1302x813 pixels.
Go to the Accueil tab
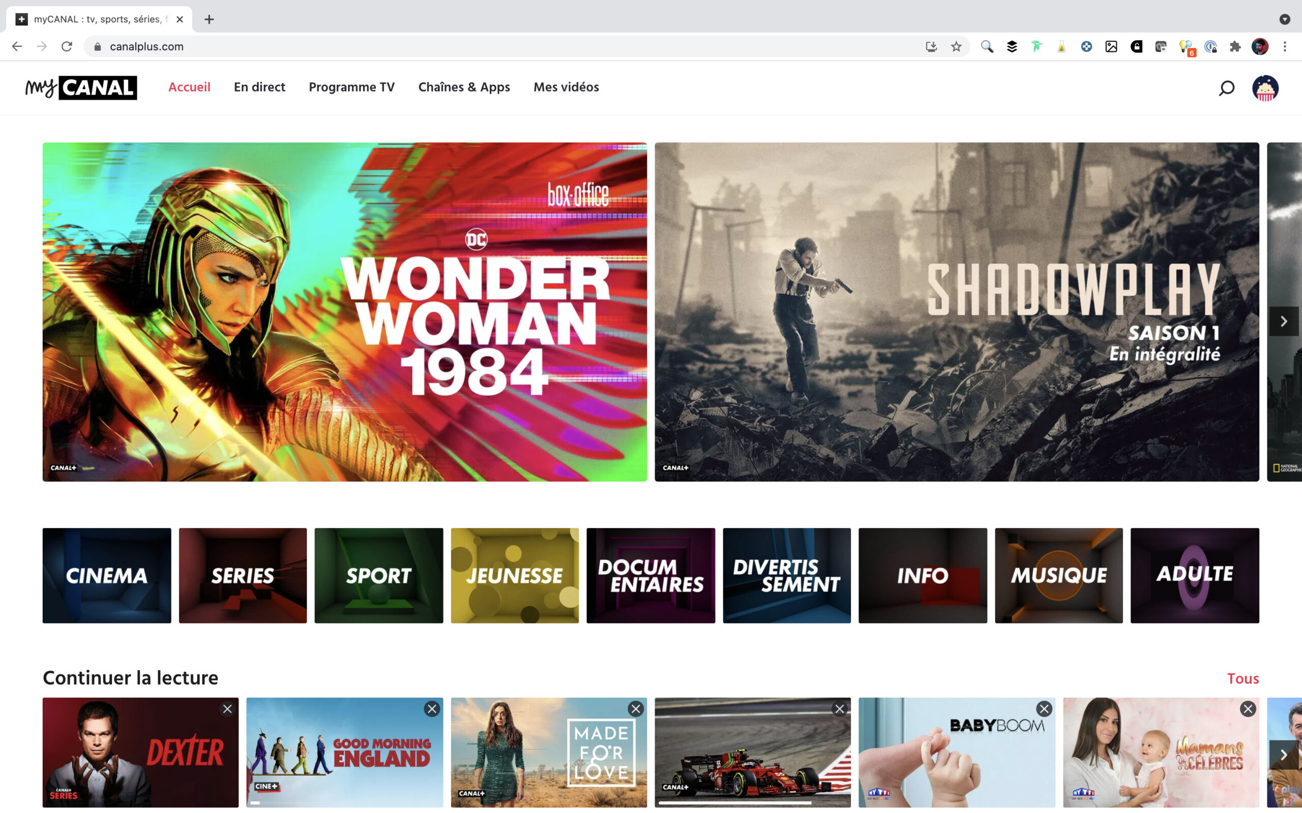[189, 87]
